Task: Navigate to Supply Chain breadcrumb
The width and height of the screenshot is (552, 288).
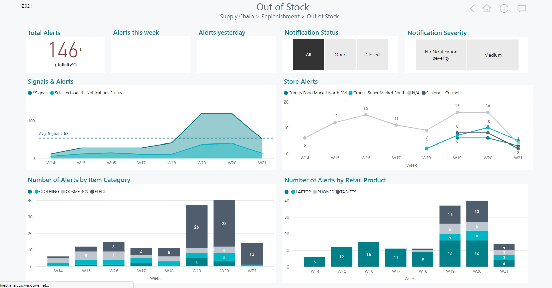Action: coord(237,16)
